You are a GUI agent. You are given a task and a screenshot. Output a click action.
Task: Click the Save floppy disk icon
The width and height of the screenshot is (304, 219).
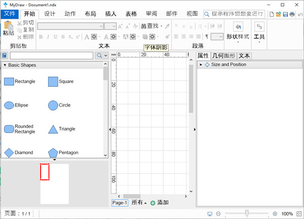285,14
